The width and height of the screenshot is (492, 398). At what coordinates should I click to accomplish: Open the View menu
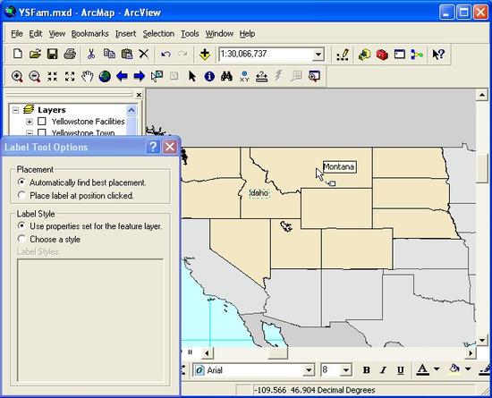coord(56,34)
